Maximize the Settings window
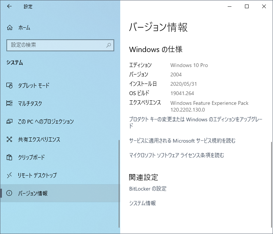Viewport: 273px width, 234px height. pyautogui.click(x=247, y=6)
